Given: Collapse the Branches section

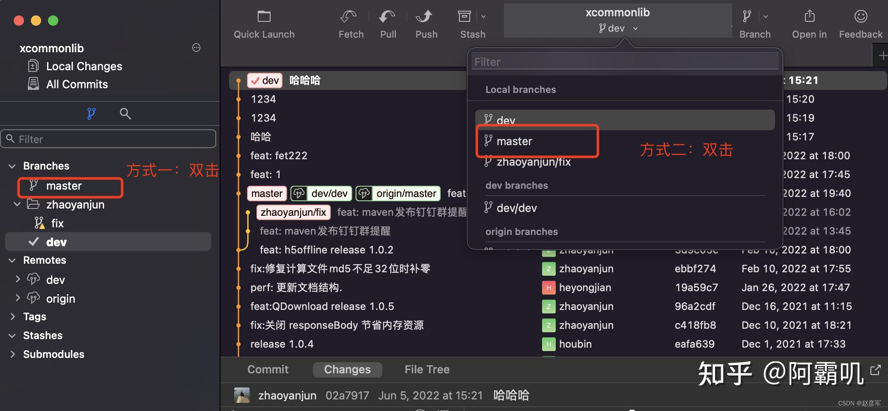Looking at the screenshot, I should pyautogui.click(x=12, y=166).
